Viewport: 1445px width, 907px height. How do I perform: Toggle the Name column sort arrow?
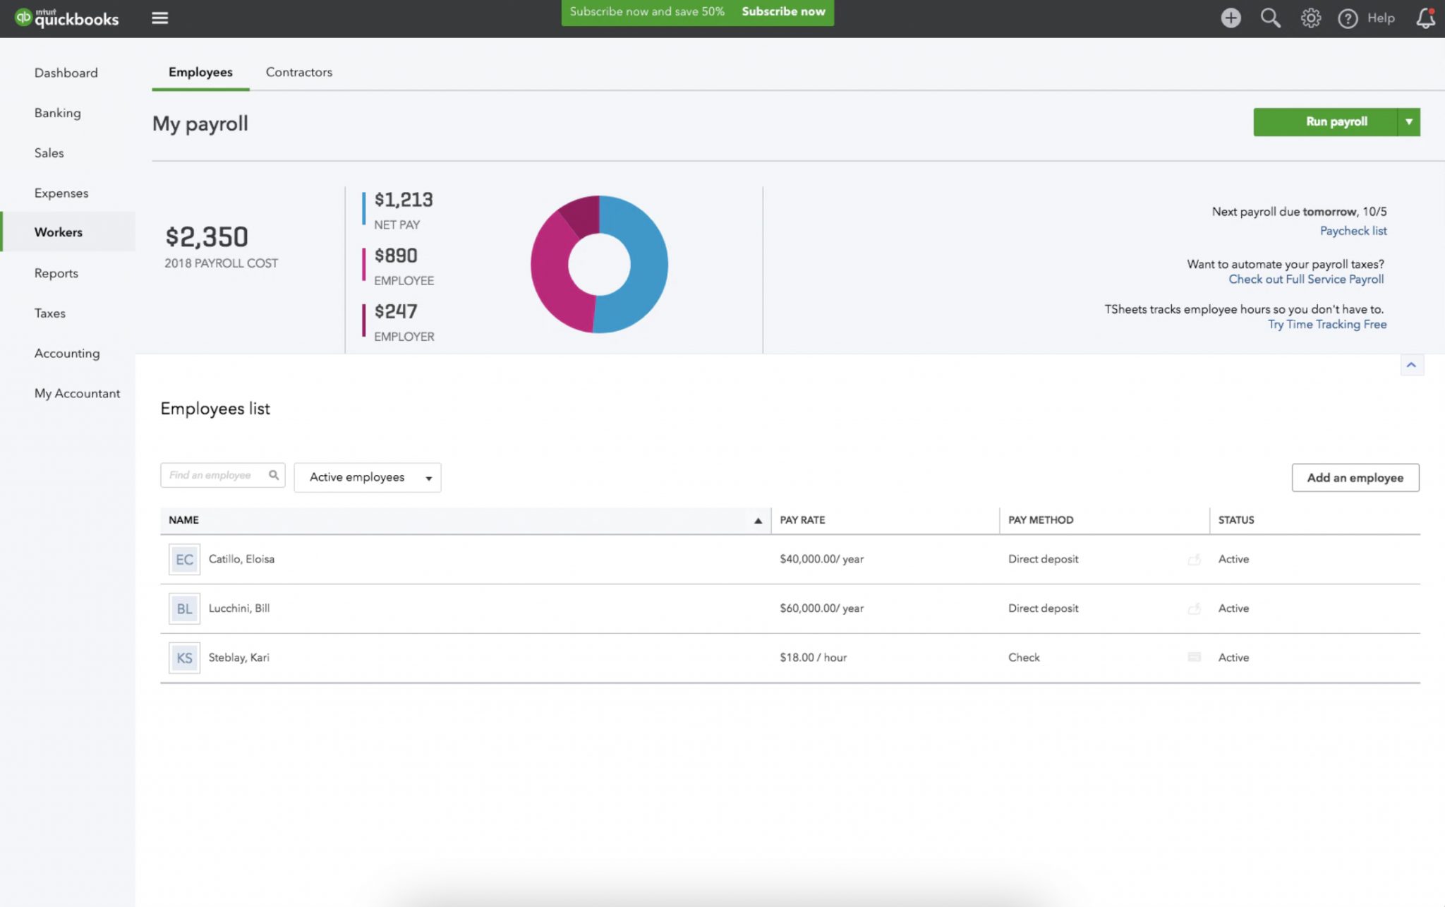coord(758,520)
